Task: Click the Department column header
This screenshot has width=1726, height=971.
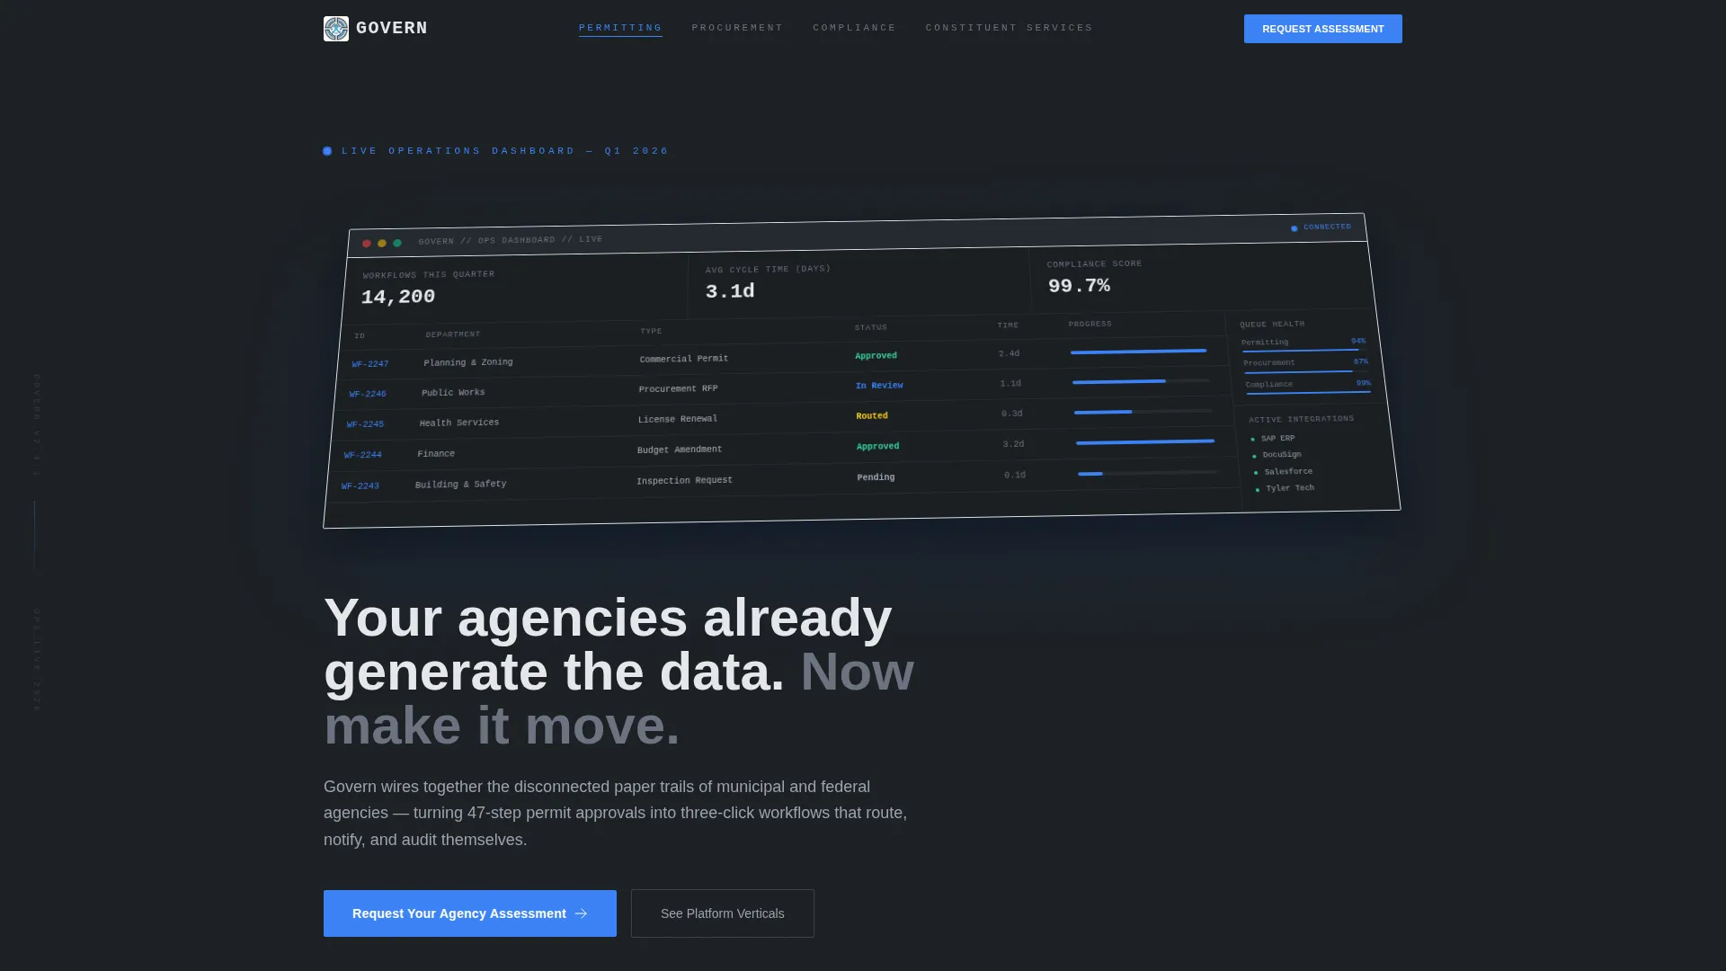Action: tap(453, 334)
